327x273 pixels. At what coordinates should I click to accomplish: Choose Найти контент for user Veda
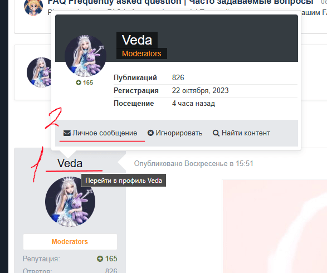tap(241, 133)
